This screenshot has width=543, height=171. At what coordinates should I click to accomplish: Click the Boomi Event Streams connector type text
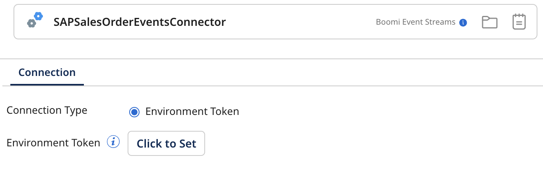point(415,22)
